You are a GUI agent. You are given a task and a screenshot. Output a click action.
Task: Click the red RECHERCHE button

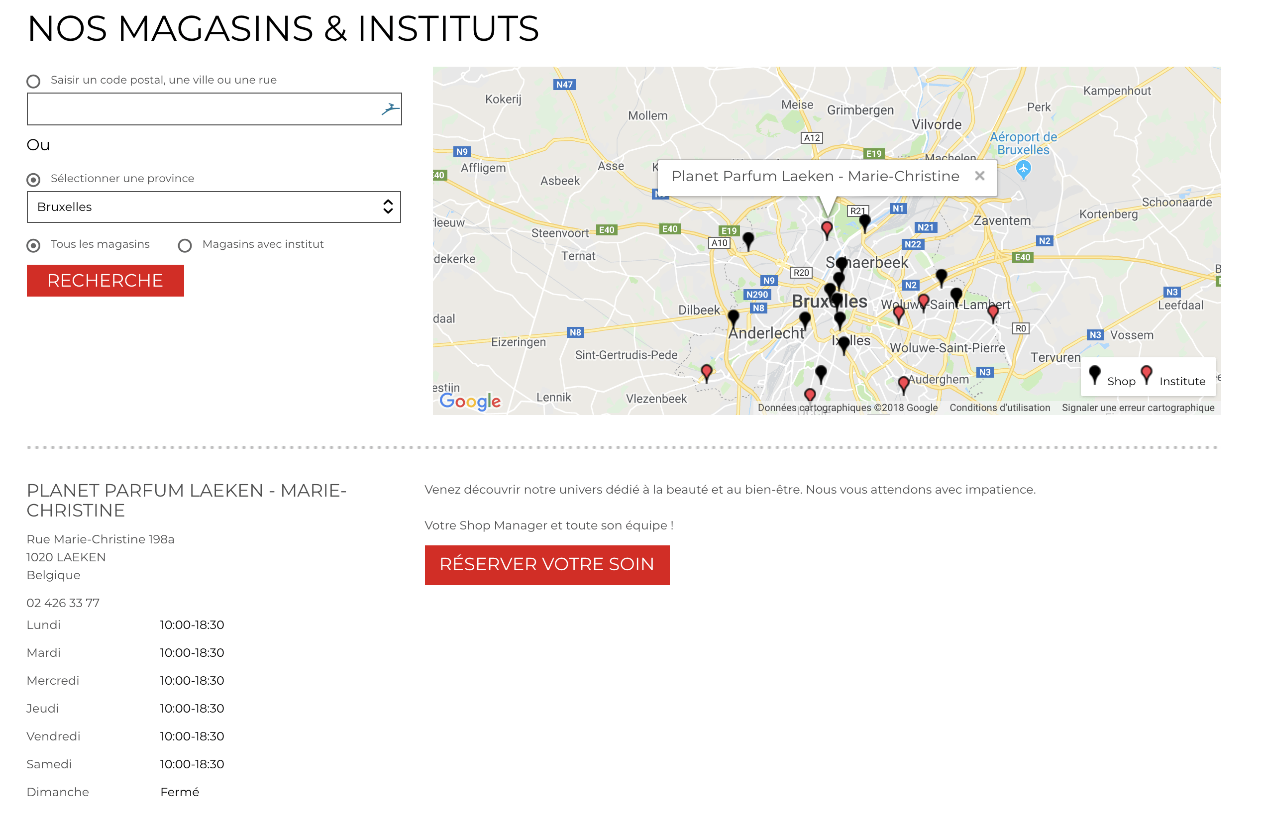[105, 281]
